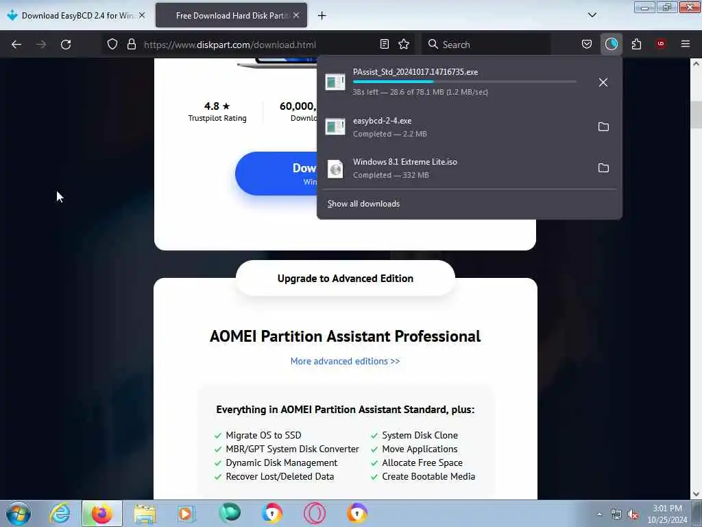Open the Pocket save icon
Viewport: 702px width, 527px height.
pyautogui.click(x=587, y=44)
